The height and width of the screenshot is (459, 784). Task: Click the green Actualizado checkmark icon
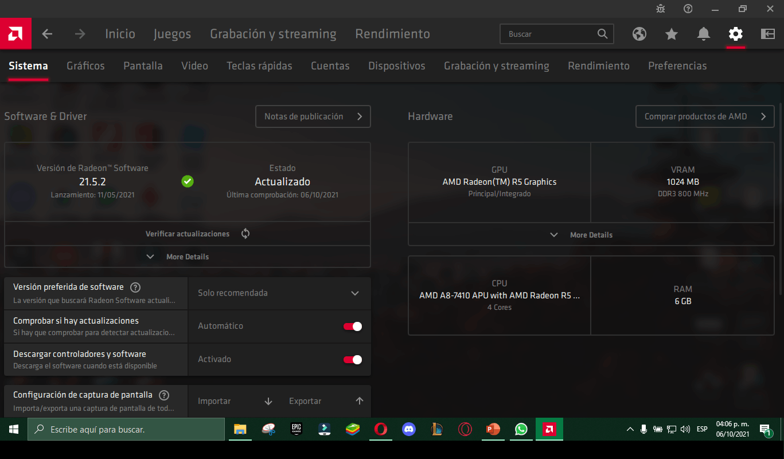[188, 181]
